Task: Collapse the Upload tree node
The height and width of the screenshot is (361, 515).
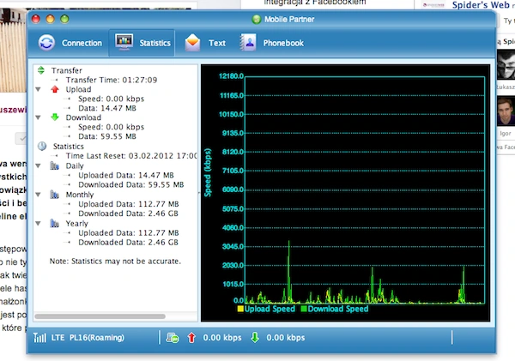Action: pos(39,89)
